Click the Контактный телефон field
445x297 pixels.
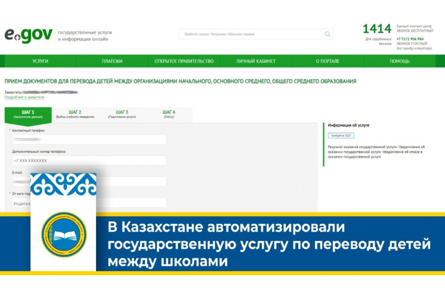89,139
